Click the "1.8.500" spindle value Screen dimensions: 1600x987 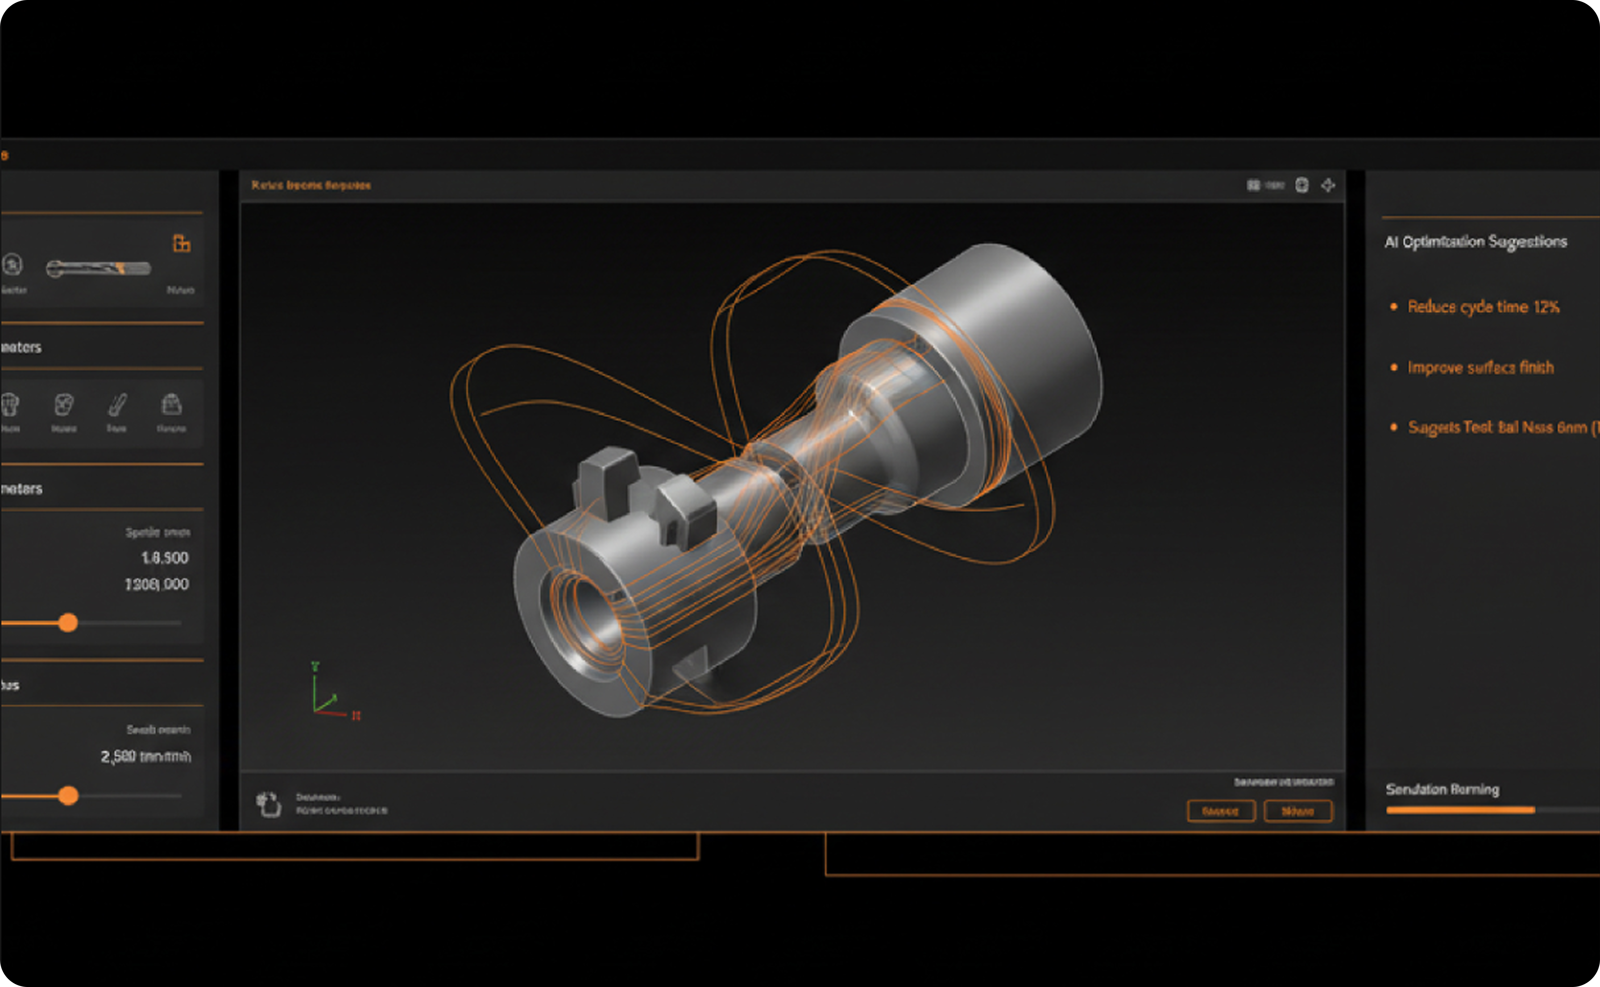tap(165, 558)
